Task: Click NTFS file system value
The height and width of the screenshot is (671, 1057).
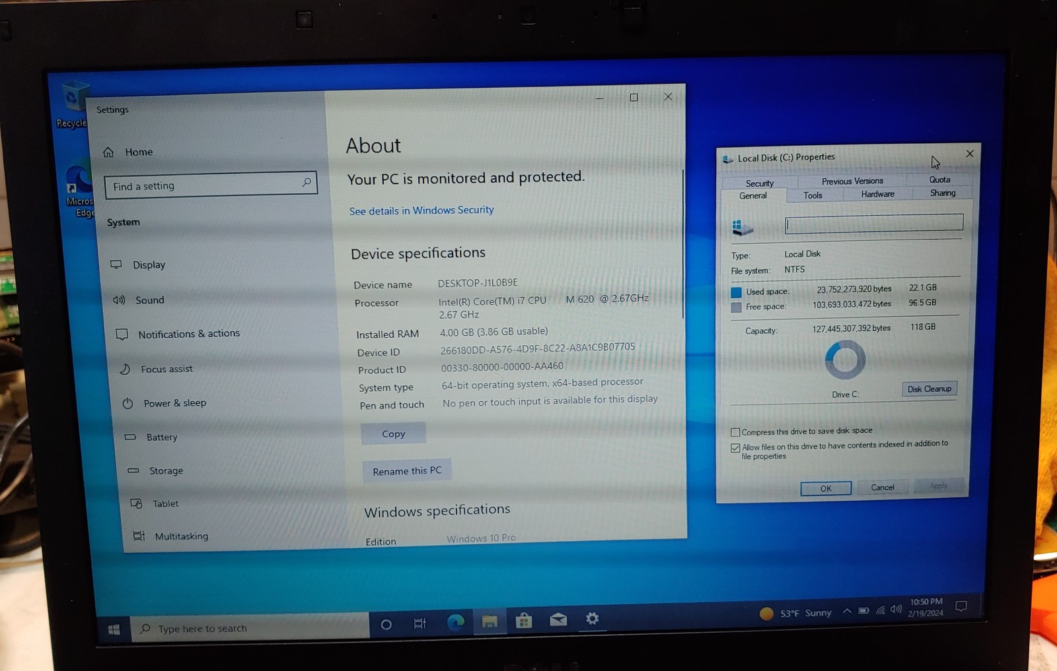Action: 795,269
